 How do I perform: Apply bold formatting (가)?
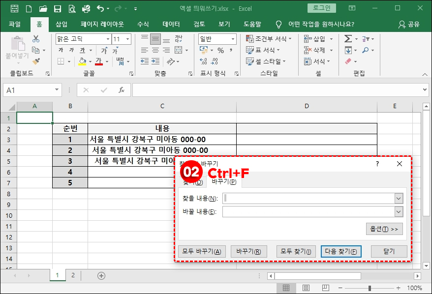tap(61, 50)
